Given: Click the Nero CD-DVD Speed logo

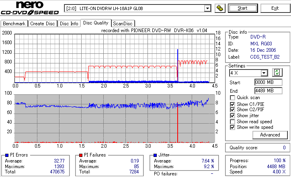Looking at the screenshot, I should (30, 8).
